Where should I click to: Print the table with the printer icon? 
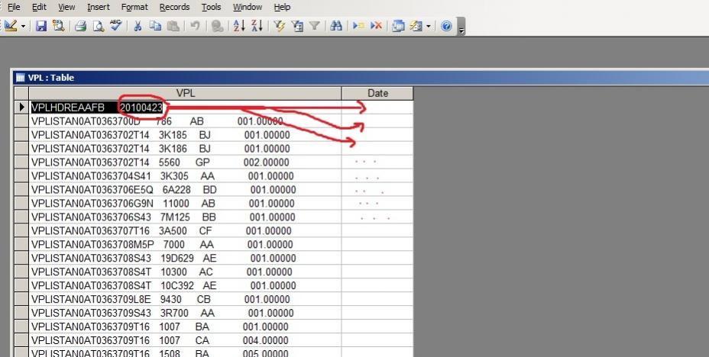click(x=81, y=26)
